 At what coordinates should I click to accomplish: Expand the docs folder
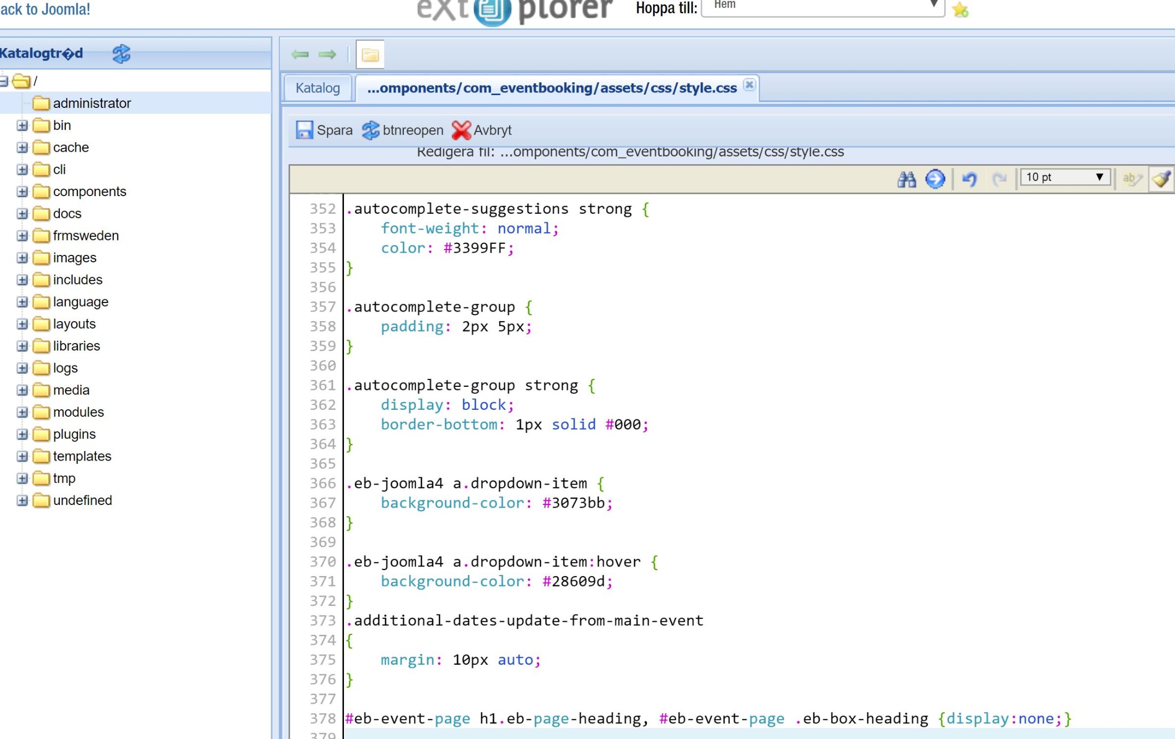point(22,214)
